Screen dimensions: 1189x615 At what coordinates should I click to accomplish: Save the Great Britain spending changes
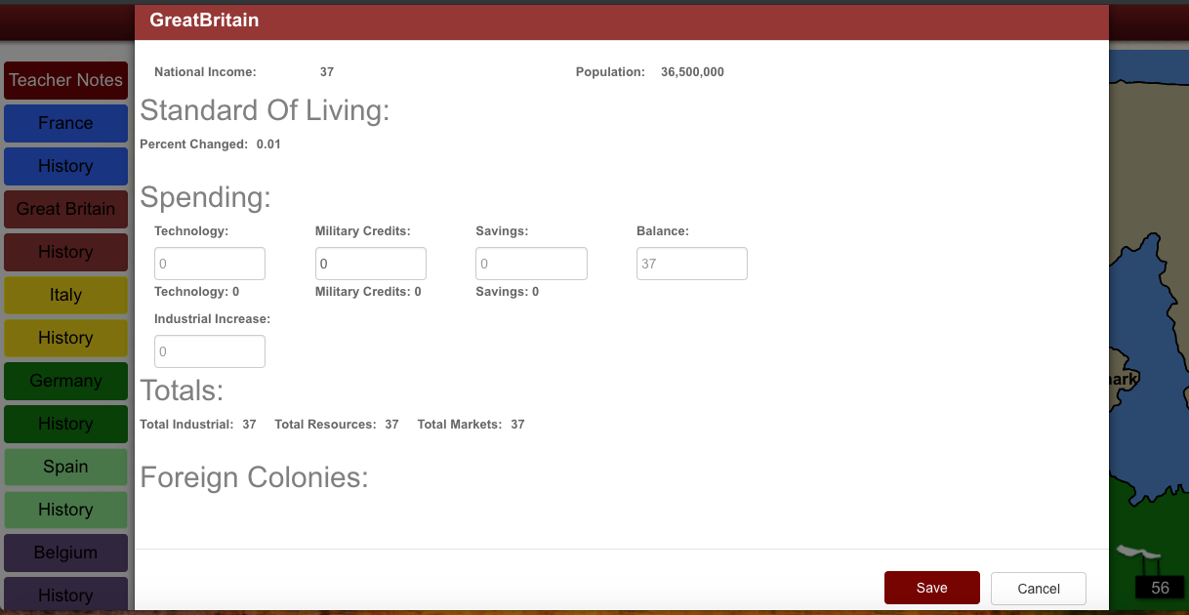931,588
